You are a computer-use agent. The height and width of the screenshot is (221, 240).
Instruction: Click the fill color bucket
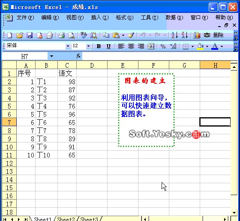(200, 46)
